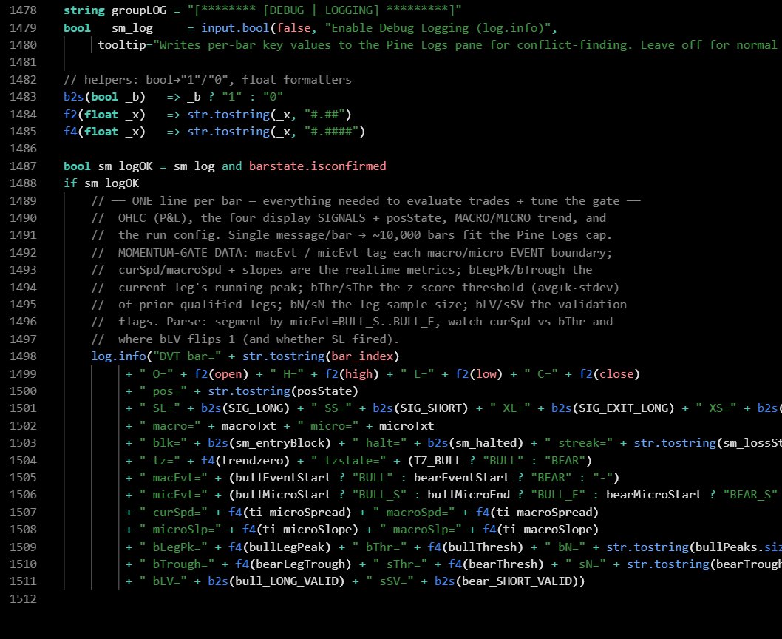Click the tooltip= parameter text
The image size is (782, 639).
coord(125,45)
